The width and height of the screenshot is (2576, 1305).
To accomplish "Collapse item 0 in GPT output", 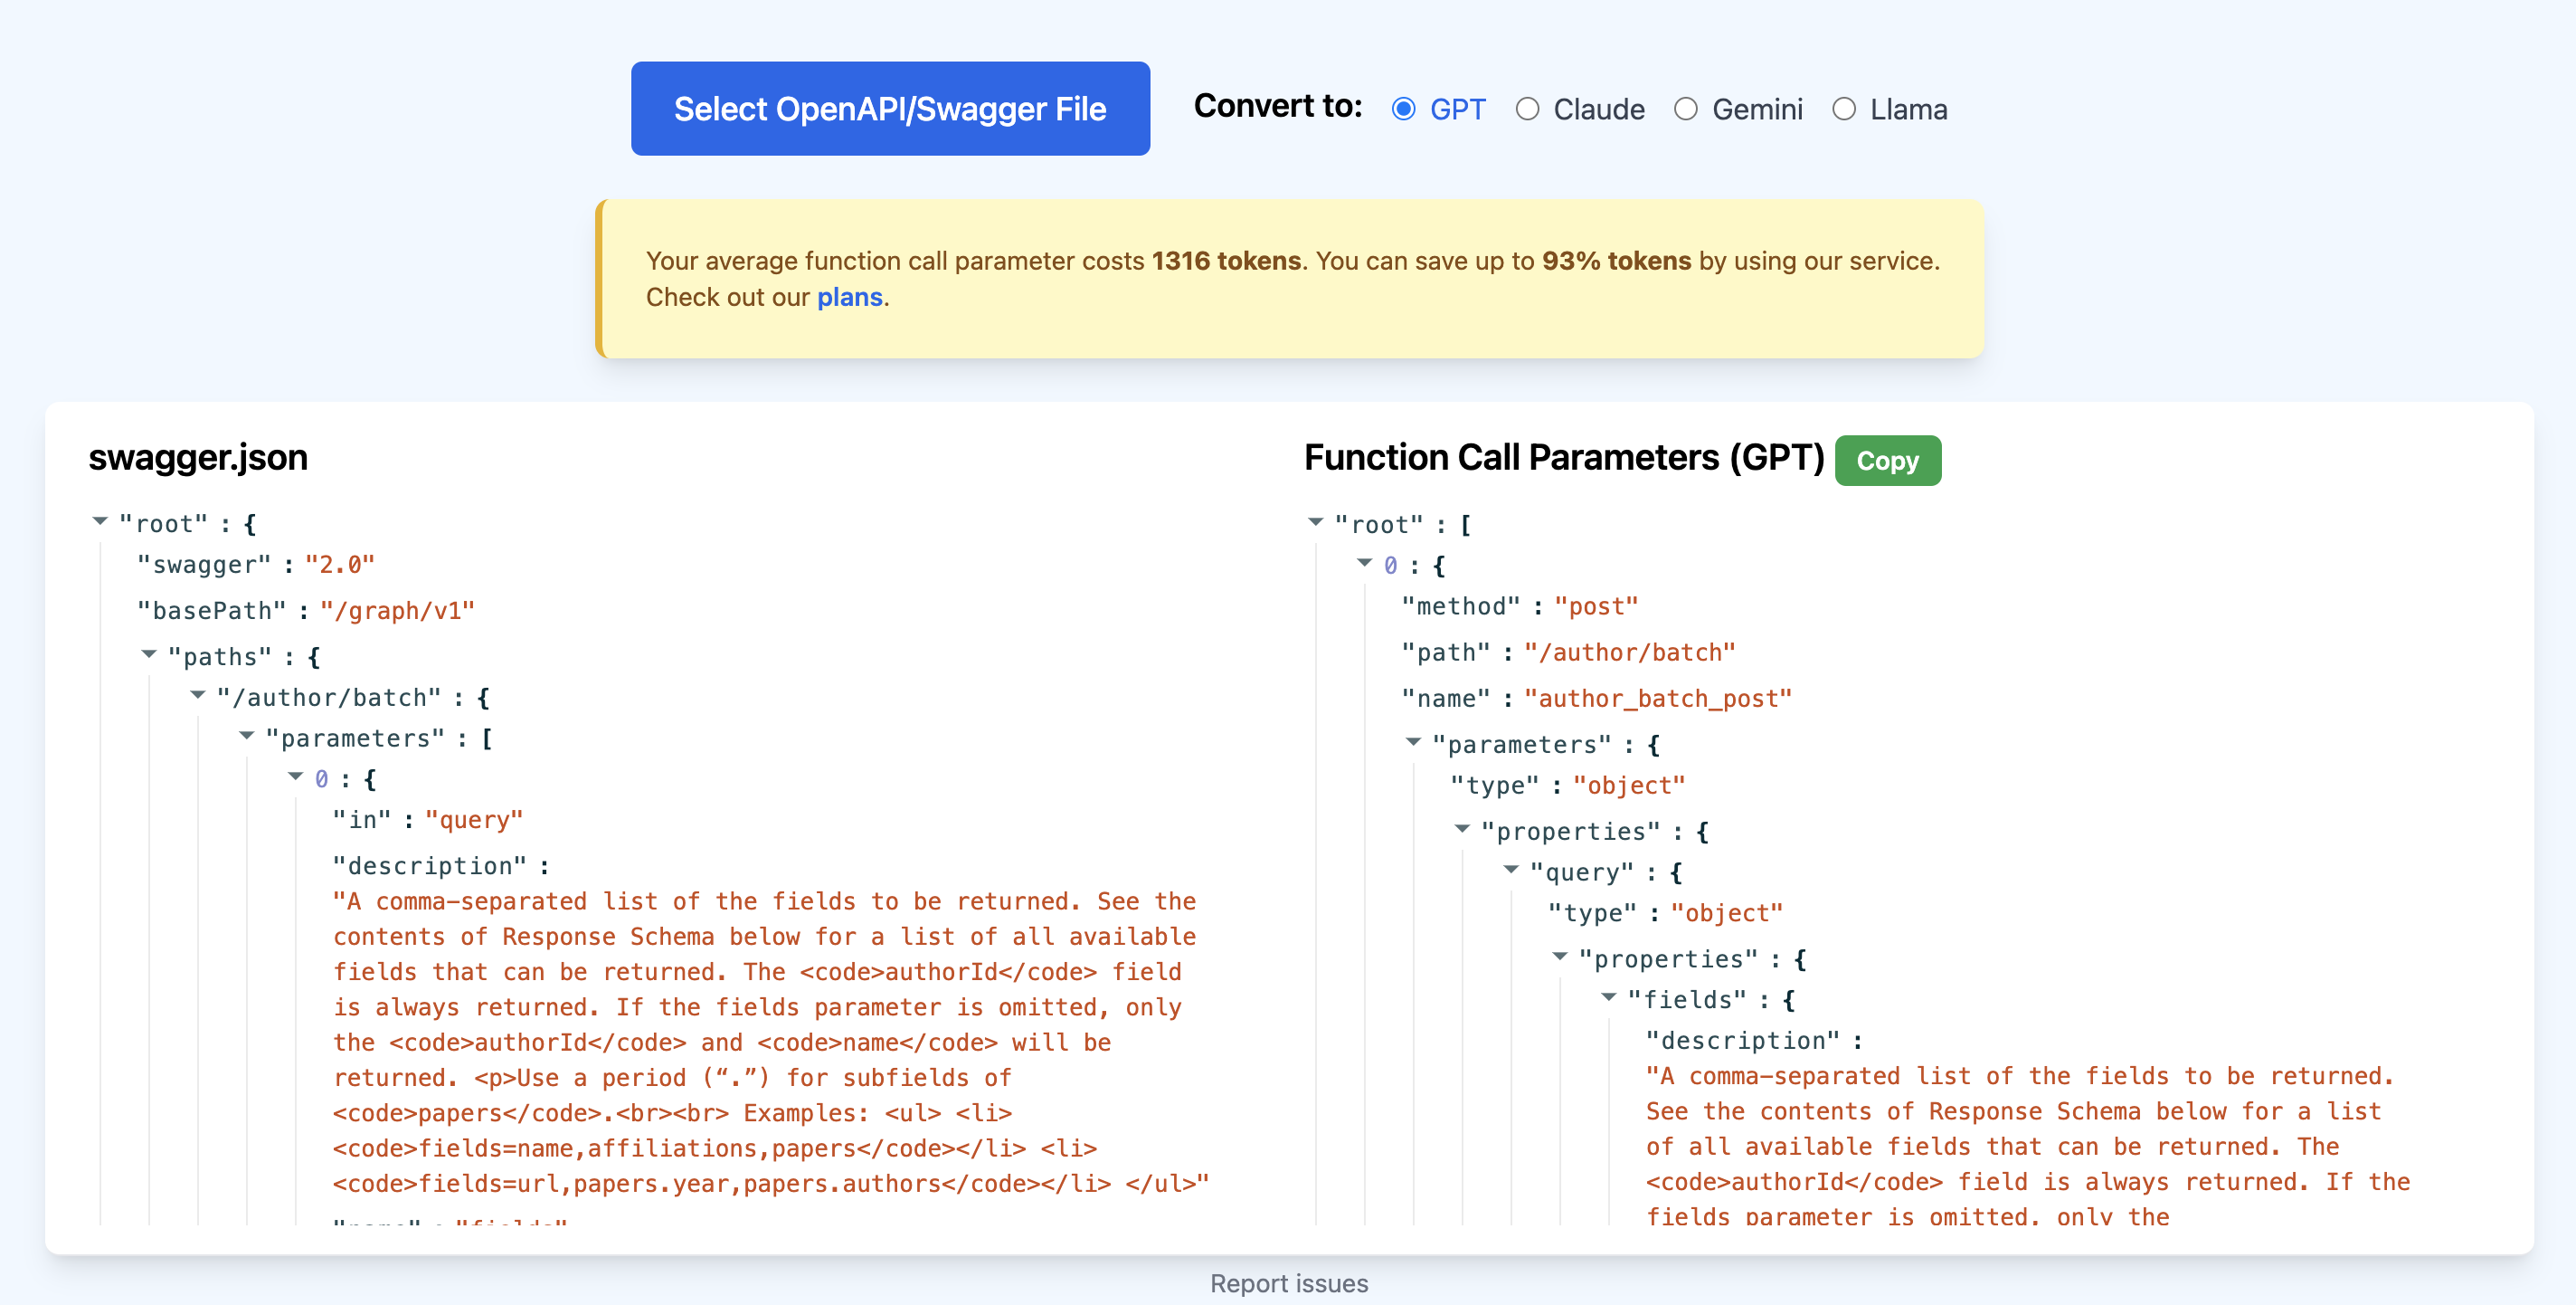I will [1365, 564].
